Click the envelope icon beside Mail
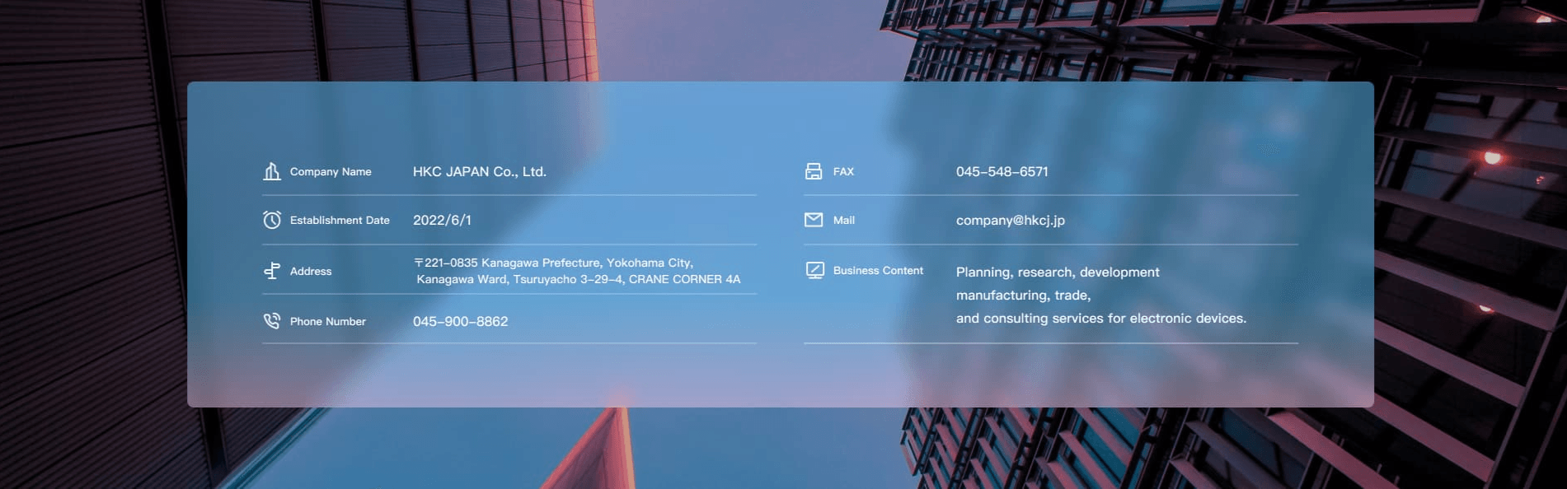The width and height of the screenshot is (1567, 489). pos(814,220)
